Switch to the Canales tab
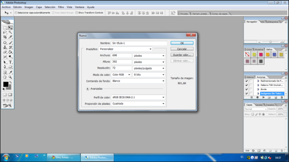 pos(259,105)
